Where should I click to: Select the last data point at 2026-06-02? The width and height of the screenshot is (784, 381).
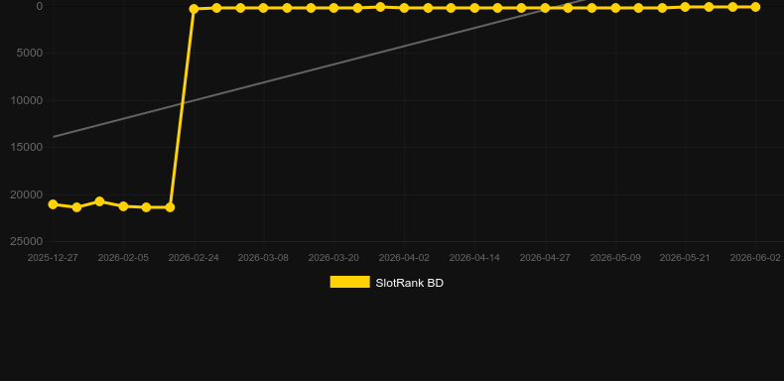click(755, 7)
